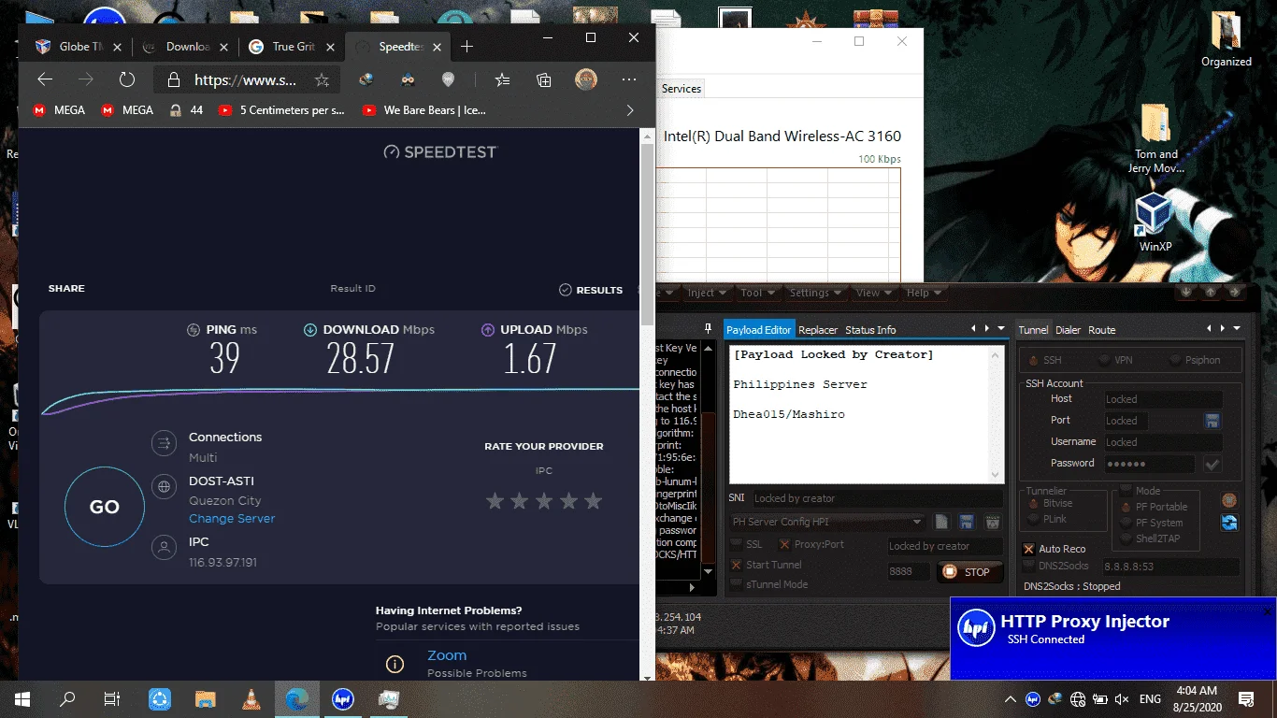The height and width of the screenshot is (718, 1277).
Task: Switch to the Status Info tab
Action: 870,330
